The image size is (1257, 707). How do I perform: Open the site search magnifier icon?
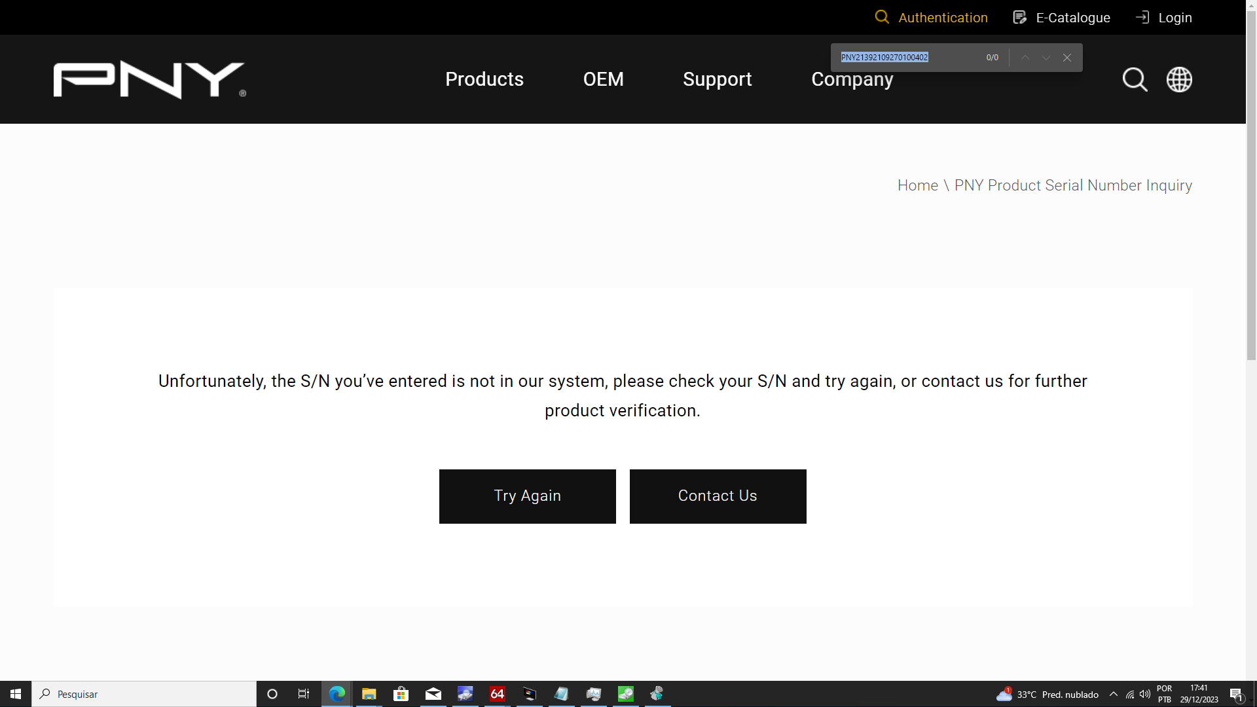(1135, 80)
